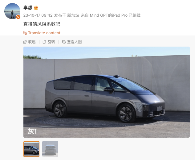Viewport: 195px width, 162px height.
Task: Click the 已编辑 edited label
Action: 135,15
